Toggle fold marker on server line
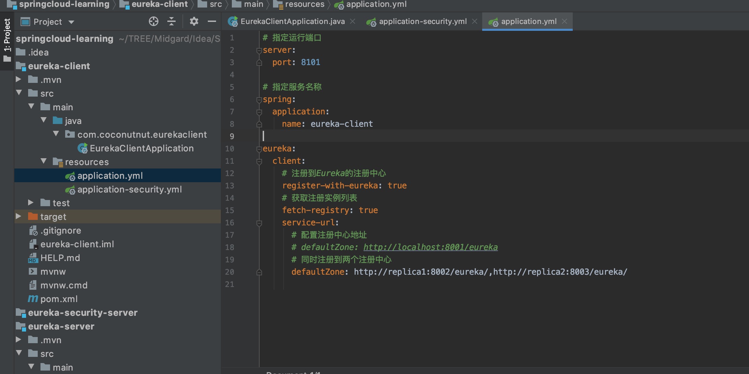 pos(259,50)
